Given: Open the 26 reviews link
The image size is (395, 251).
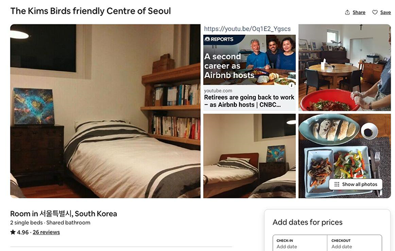Looking at the screenshot, I should tap(46, 232).
